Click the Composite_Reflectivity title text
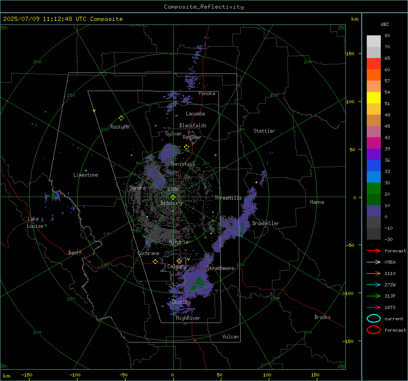The height and width of the screenshot is (381, 408). tap(204, 7)
